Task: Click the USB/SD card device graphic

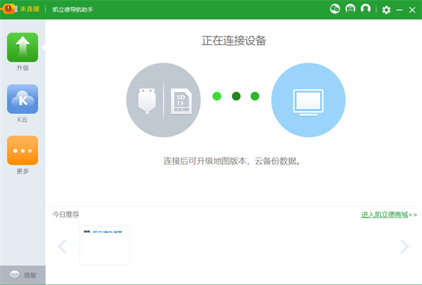Action: [x=163, y=101]
